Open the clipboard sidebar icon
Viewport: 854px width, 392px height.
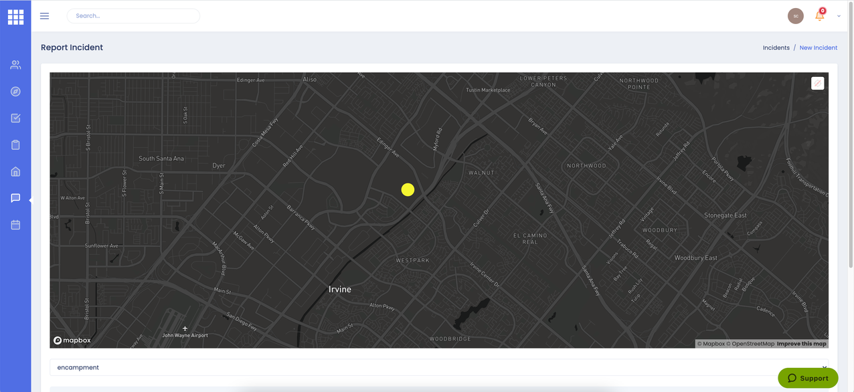click(x=15, y=145)
